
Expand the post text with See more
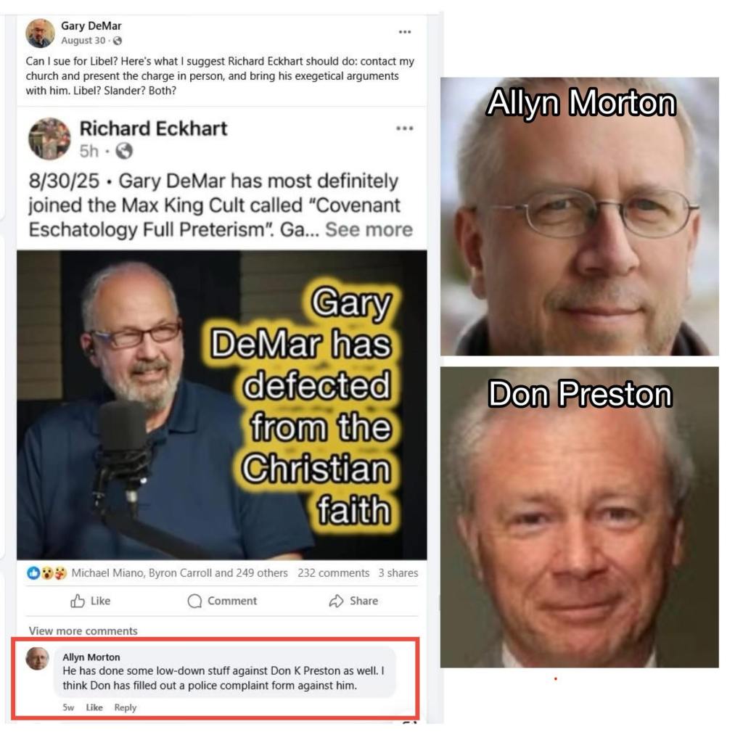(x=369, y=229)
